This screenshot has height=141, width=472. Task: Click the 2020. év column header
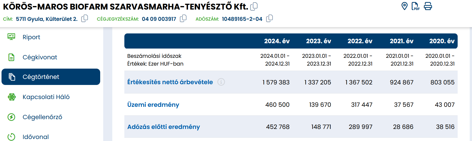coord(442,41)
